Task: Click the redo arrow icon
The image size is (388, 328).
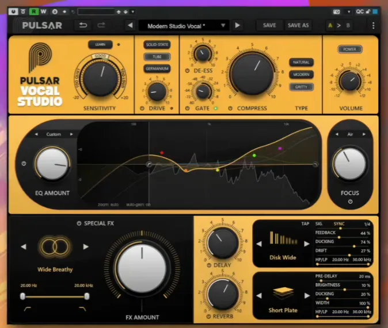Action: pos(101,25)
